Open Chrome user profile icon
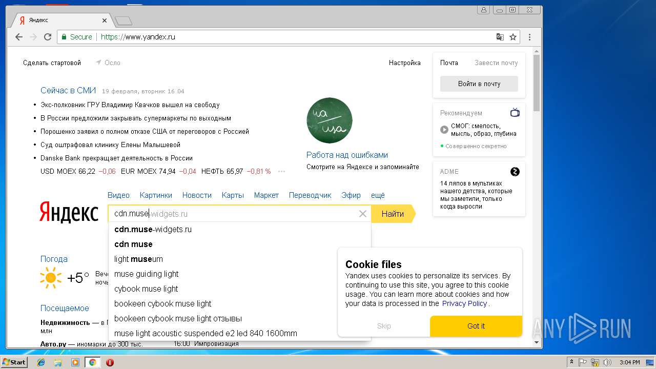656x369 pixels. pyautogui.click(x=483, y=9)
